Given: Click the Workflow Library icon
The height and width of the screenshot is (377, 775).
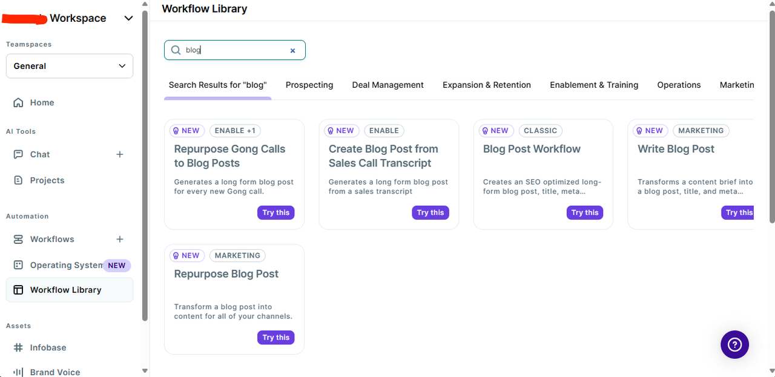Looking at the screenshot, I should [18, 290].
